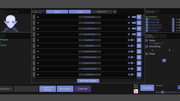
Task: Click the Connect button
Action: 147,88
